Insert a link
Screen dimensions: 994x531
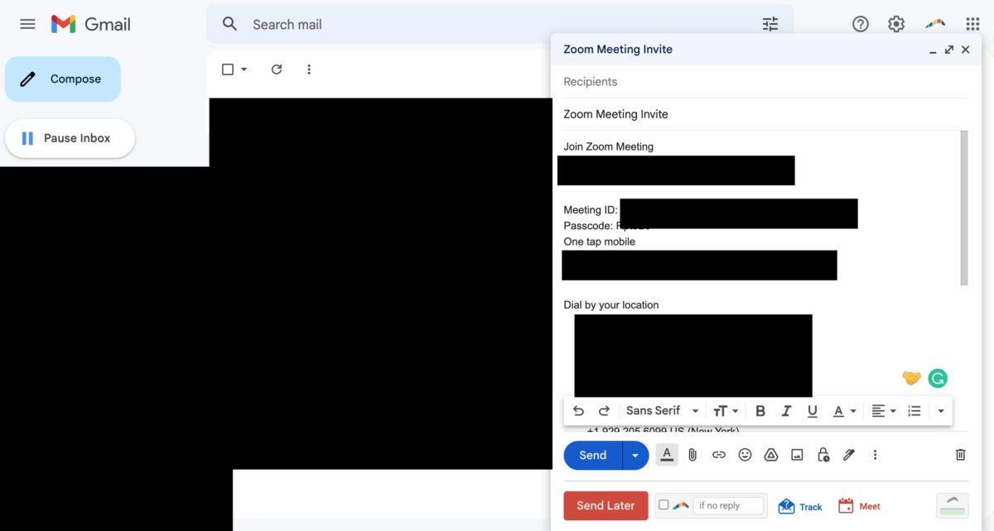[719, 455]
